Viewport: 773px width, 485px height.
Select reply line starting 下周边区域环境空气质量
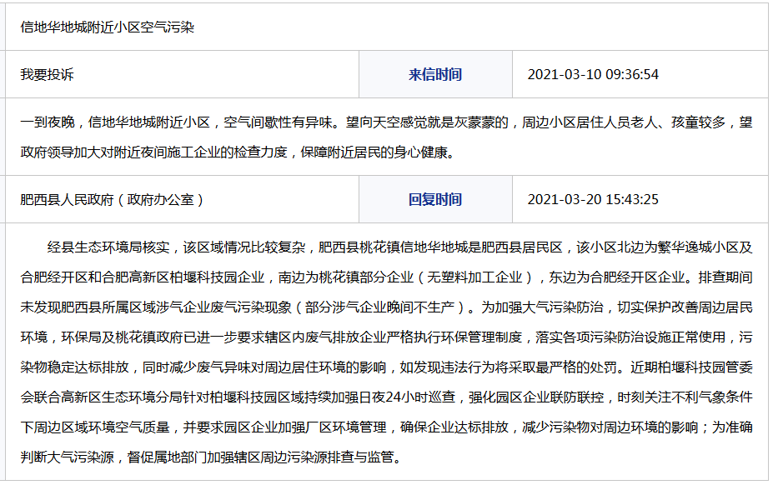coord(387,427)
